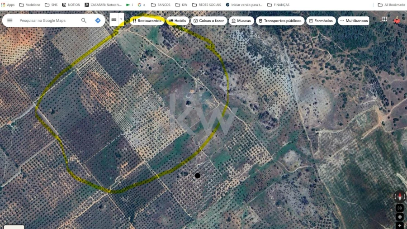The image size is (407, 229).
Task: Select the Restaurantes category chip
Action: click(x=147, y=21)
